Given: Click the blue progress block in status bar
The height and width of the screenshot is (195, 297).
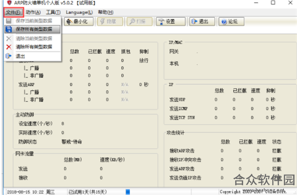Looking at the screenshot, I should (x=128, y=192).
